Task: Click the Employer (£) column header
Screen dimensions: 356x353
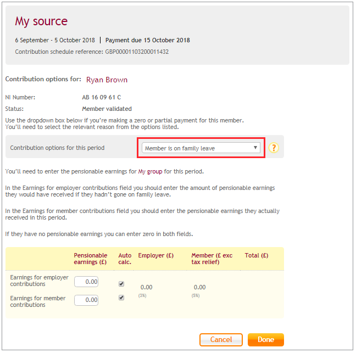Action: point(156,255)
